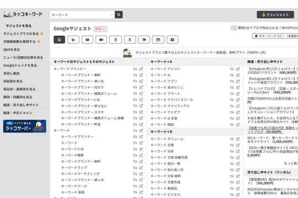Viewport: 298px width, 198px height.
Task: Re-search icon for キーワード 勉強法
Action: click(x=232, y=188)
